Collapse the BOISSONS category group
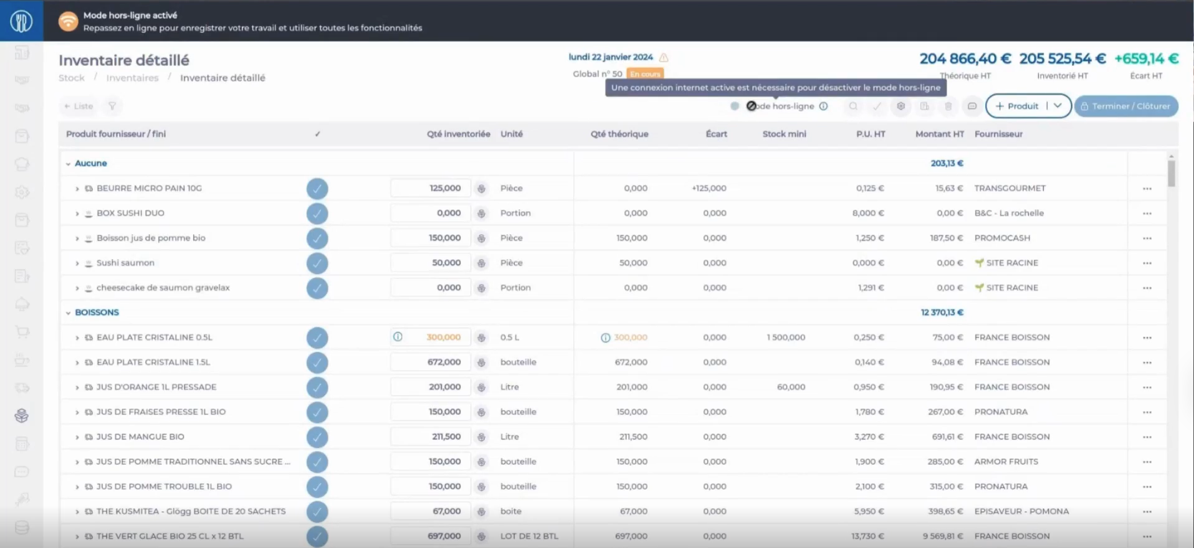 69,313
